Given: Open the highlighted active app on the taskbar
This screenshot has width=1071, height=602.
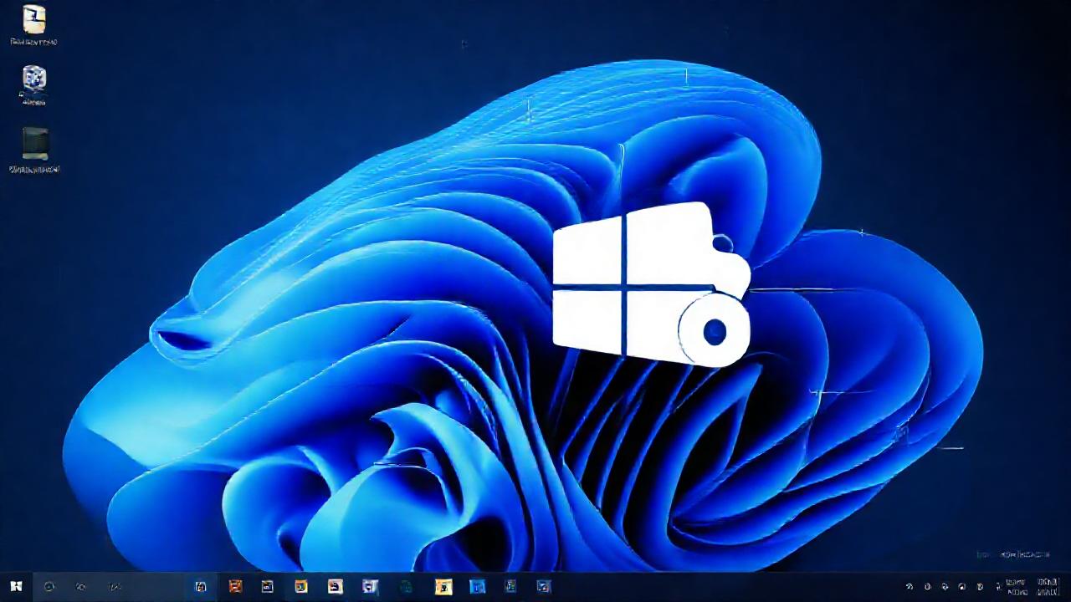Looking at the screenshot, I should coord(201,587).
